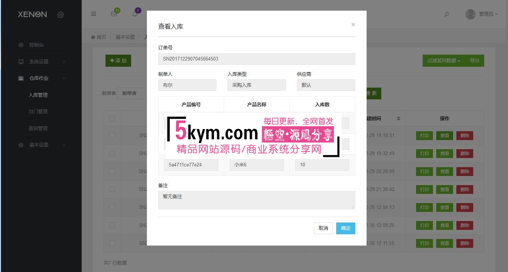Open the mail envelope notifications icon
The image size is (508, 272).
tap(114, 14)
